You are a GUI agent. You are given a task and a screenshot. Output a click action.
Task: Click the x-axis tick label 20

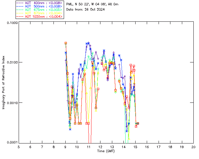(193, 147)
